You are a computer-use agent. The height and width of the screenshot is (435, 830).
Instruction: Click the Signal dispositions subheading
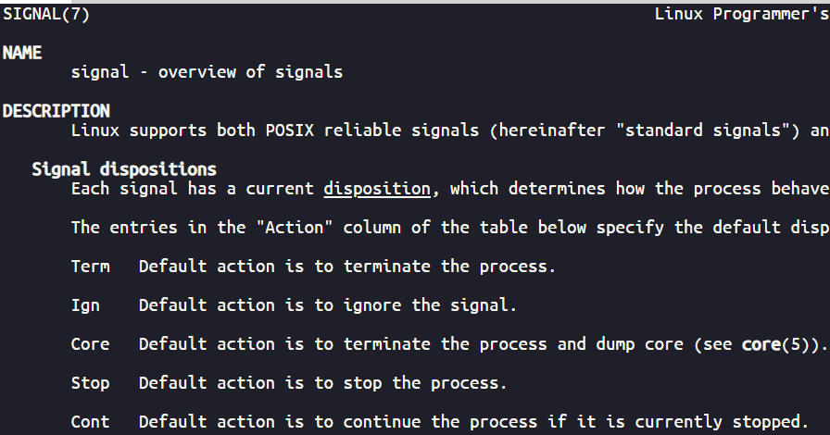click(124, 169)
